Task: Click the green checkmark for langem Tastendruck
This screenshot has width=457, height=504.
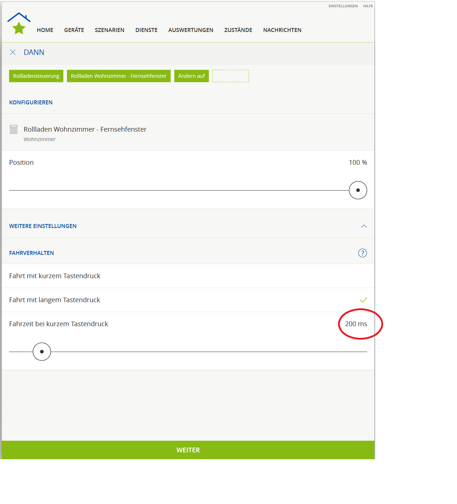Action: point(363,300)
